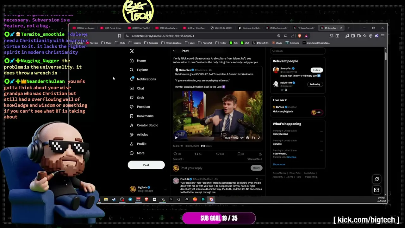Open the Explore page
This screenshot has height=228, width=405.
point(139,70)
